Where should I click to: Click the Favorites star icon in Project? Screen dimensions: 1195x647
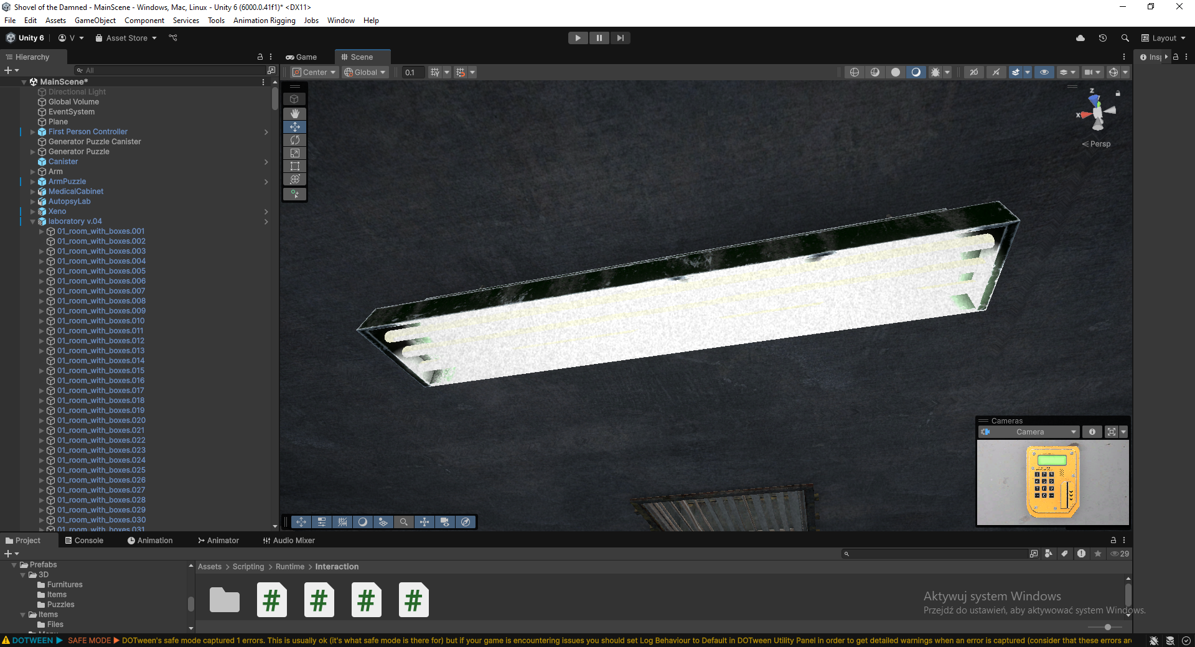point(1098,554)
